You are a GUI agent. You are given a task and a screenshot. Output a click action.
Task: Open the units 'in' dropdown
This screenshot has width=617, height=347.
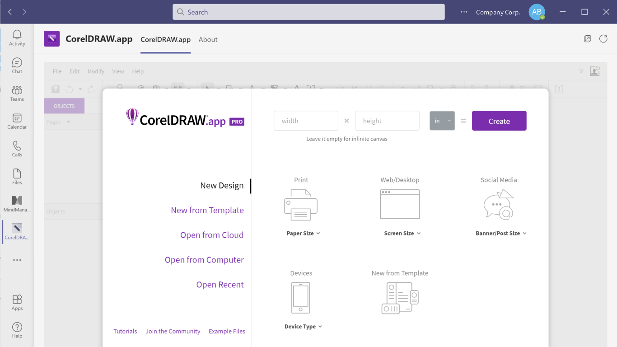point(442,121)
